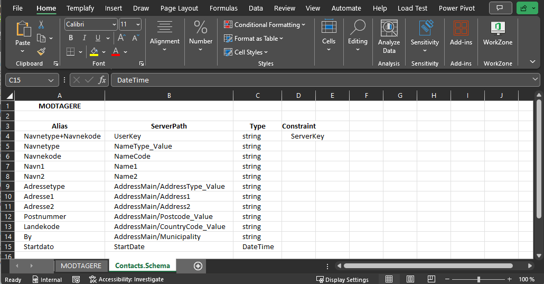Expand the Name Box dropdown arrow
This screenshot has width=544, height=284.
tap(51, 80)
